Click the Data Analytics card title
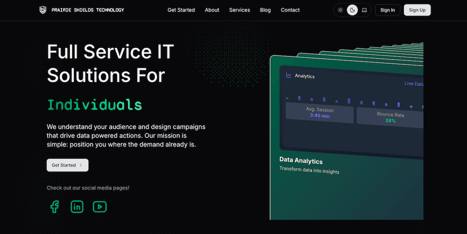467x234 pixels. tap(301, 161)
